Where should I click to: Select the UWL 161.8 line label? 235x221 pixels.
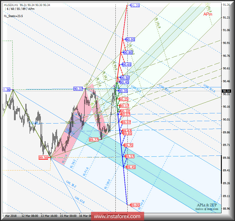(x=209, y=88)
